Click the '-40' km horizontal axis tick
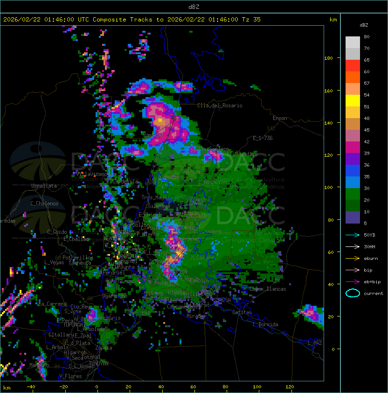388x393 pixels. [x=31, y=387]
